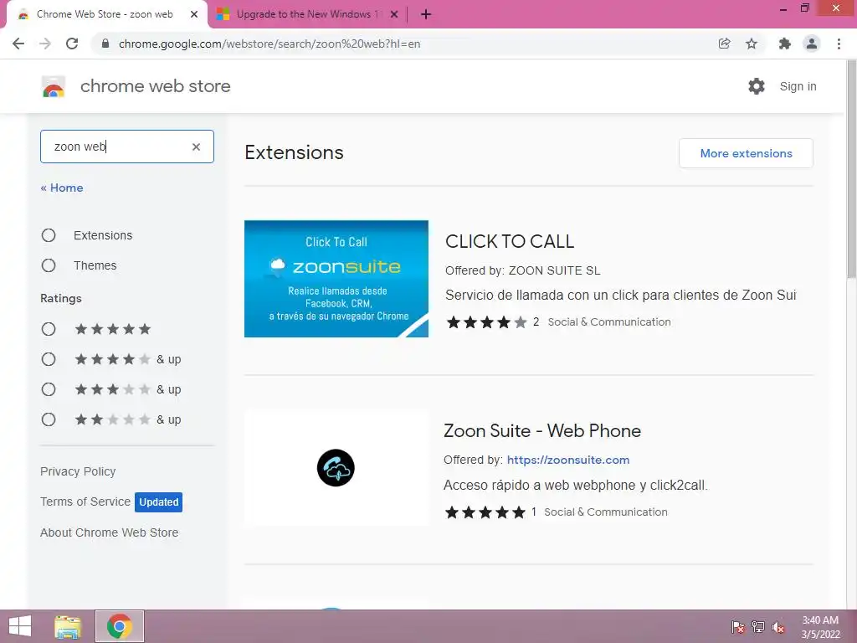The width and height of the screenshot is (857, 643).
Task: Go to « Home link
Action: pos(62,188)
